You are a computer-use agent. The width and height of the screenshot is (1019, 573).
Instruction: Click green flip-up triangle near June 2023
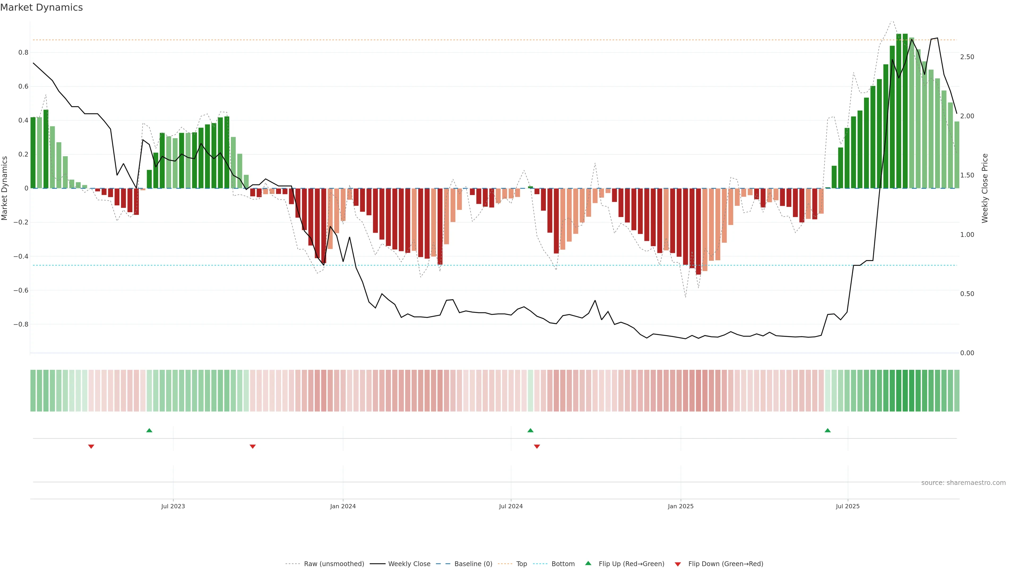coord(149,430)
